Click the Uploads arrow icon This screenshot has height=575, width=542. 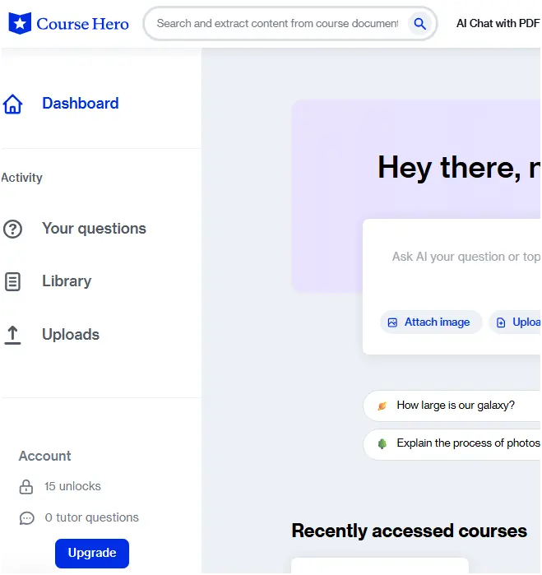pos(12,335)
